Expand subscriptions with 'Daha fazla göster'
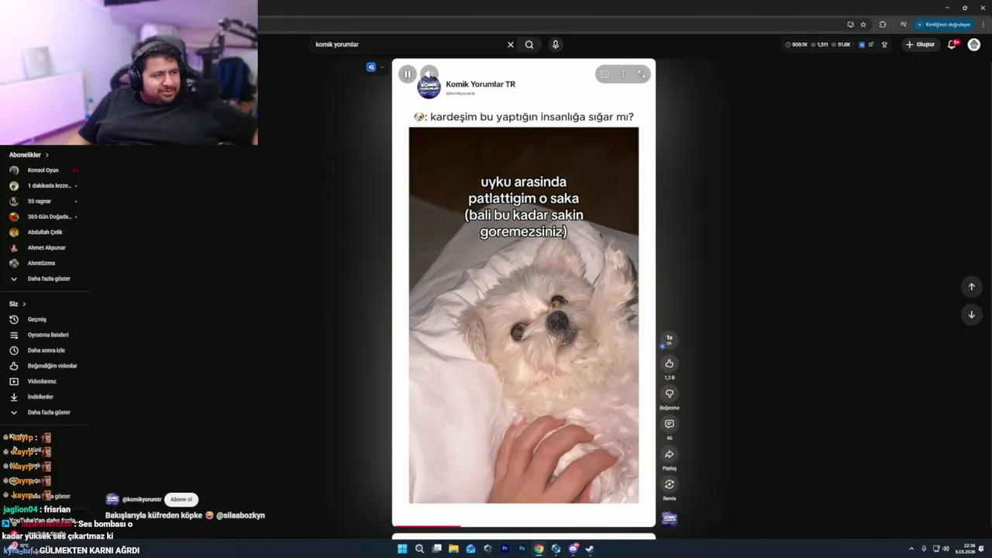The height and width of the screenshot is (558, 992). pyautogui.click(x=44, y=279)
